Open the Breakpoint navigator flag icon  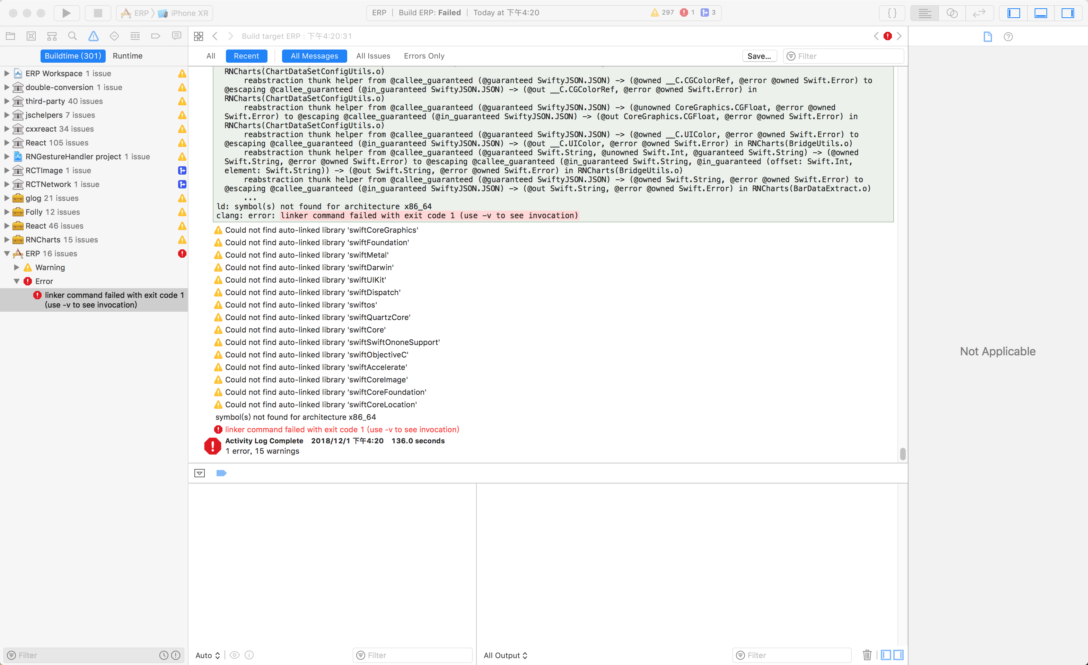point(156,36)
